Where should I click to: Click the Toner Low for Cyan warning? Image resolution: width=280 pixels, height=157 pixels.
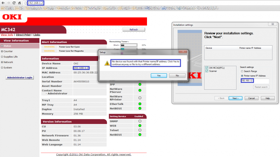(x=69, y=47)
